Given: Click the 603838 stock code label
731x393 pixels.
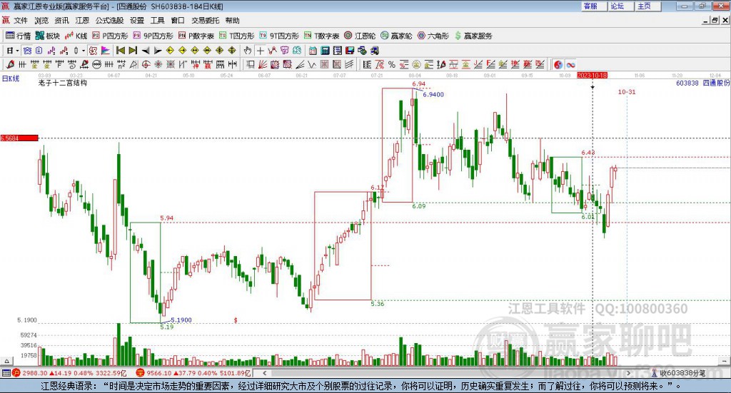Looking at the screenshot, I should (687, 83).
